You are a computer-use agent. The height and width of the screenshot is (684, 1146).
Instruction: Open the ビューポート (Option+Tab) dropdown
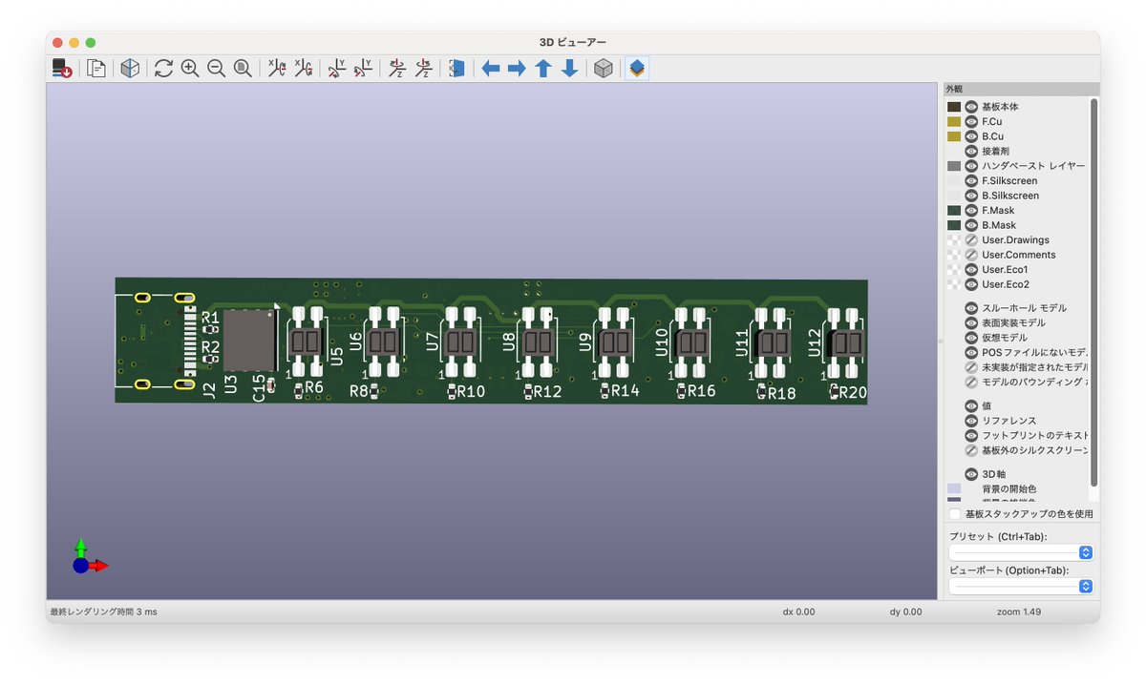pyautogui.click(x=1021, y=587)
